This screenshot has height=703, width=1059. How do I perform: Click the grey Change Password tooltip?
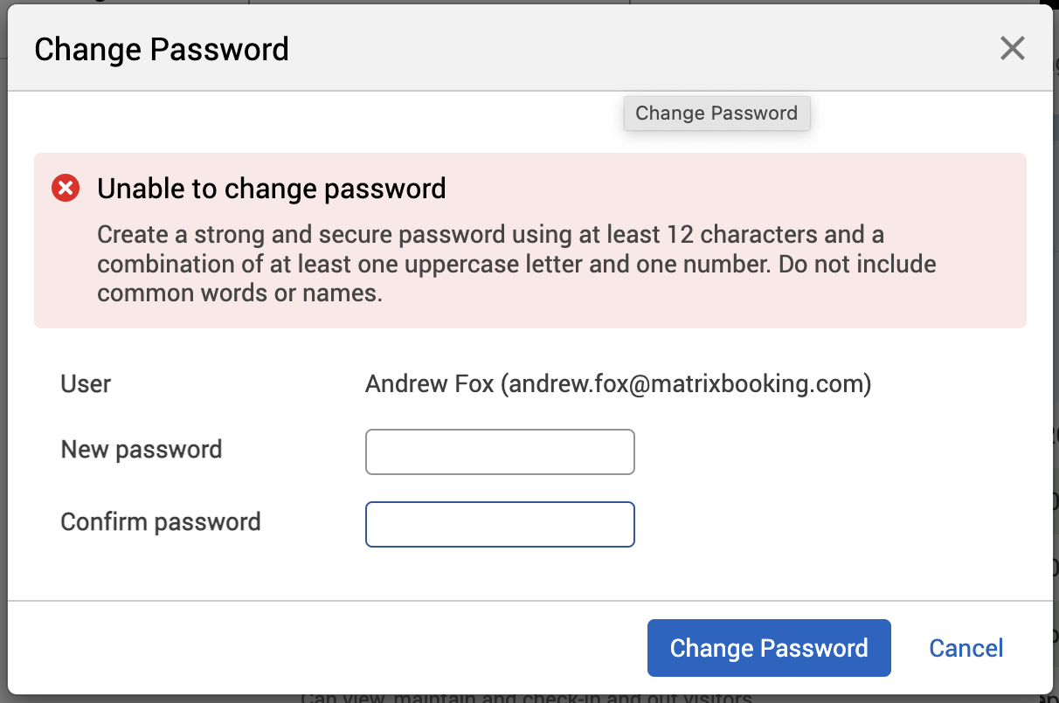coord(716,114)
